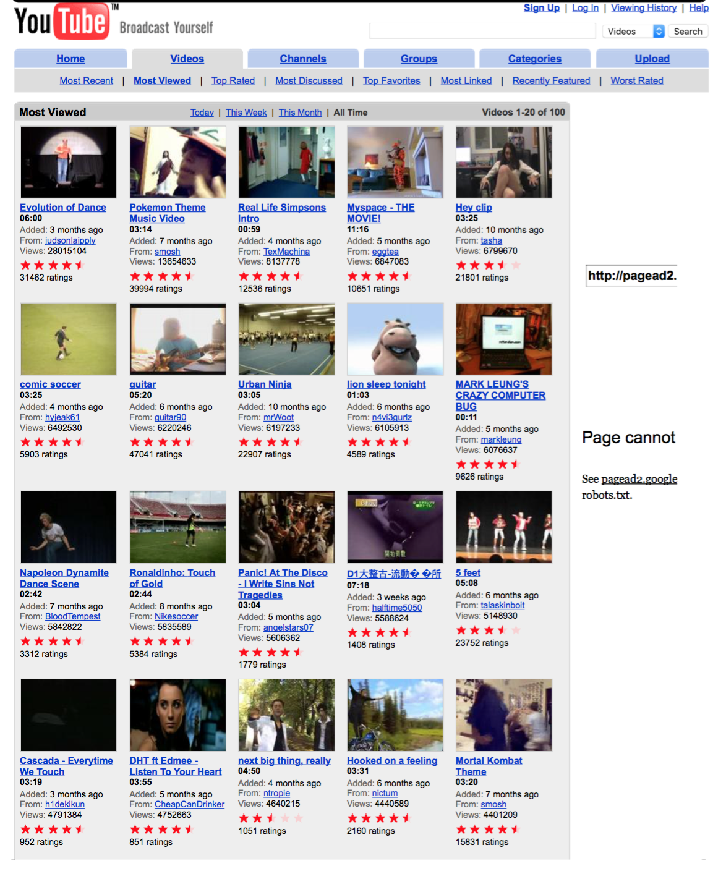Select the Top Rated filter link
Image resolution: width=726 pixels, height=879 pixels.
coord(233,81)
